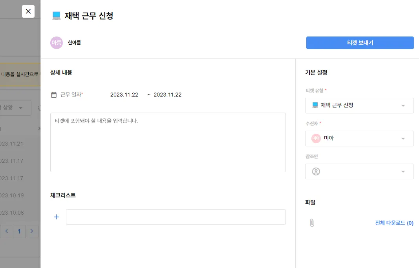This screenshot has height=268, width=419.
Task: Go to next page in background pagination
Action: tap(32, 231)
